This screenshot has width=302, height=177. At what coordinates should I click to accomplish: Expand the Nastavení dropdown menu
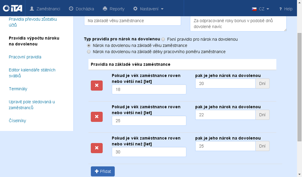click(x=148, y=8)
